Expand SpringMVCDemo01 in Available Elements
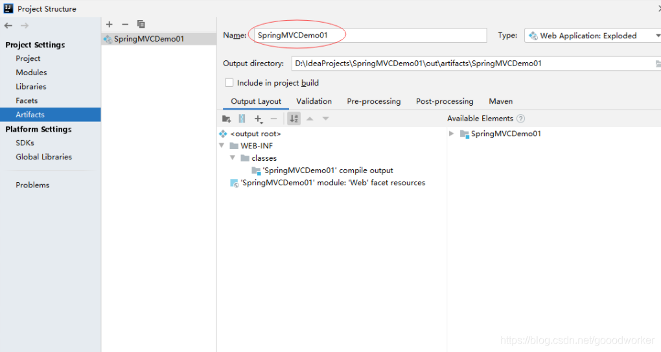661x352 pixels. [x=452, y=134]
